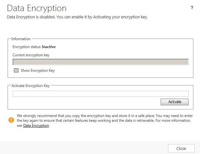
Task: Click the help question mark icon
Action: click(192, 8)
